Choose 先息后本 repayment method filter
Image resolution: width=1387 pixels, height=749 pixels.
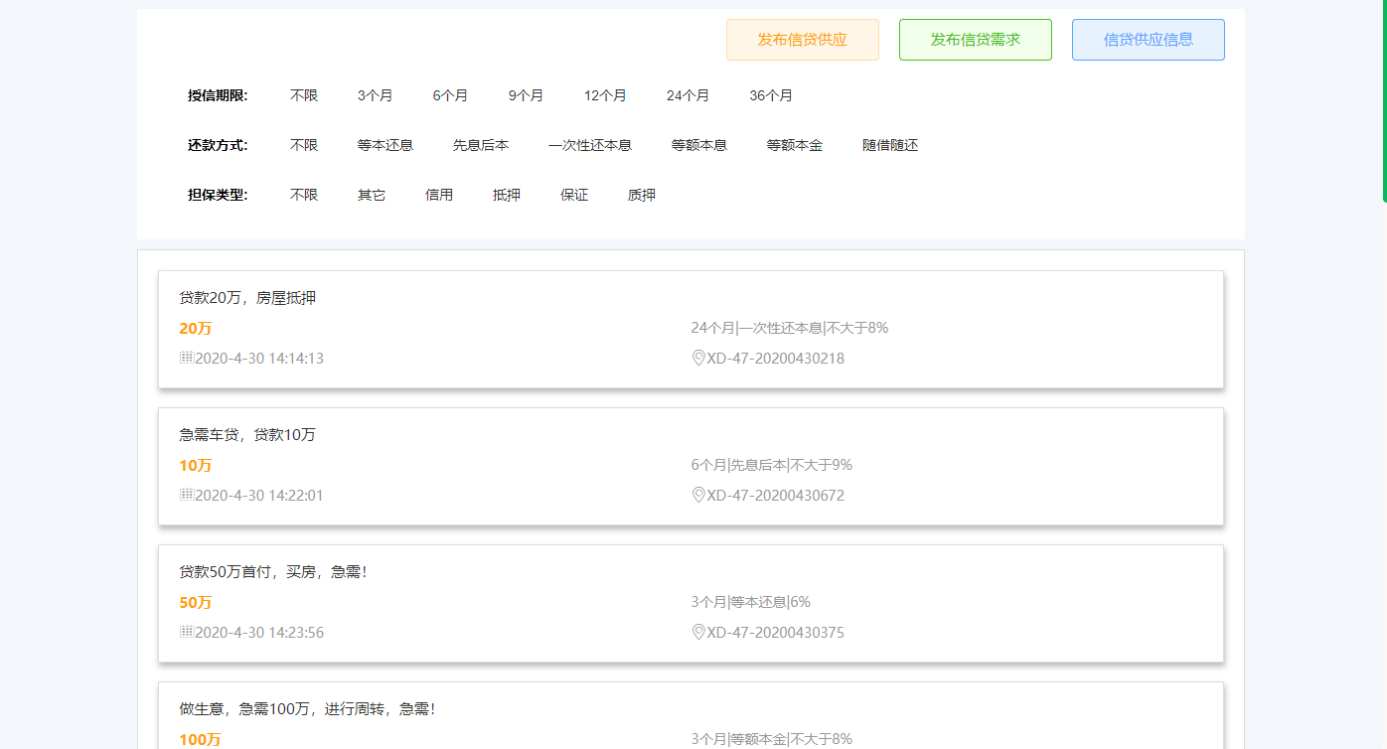click(x=480, y=145)
